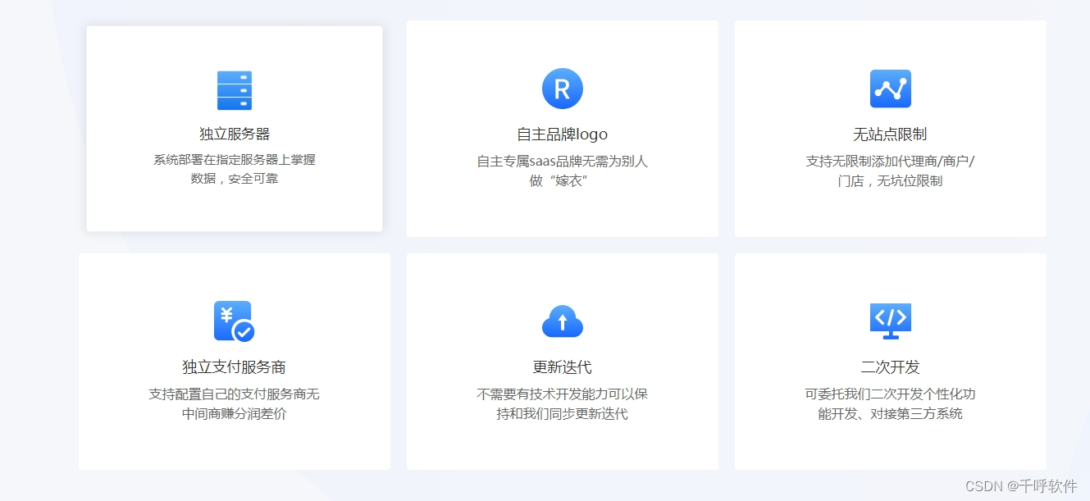Image resolution: width=1090 pixels, height=501 pixels.
Task: Click the circular R brand logo icon
Action: tap(563, 89)
